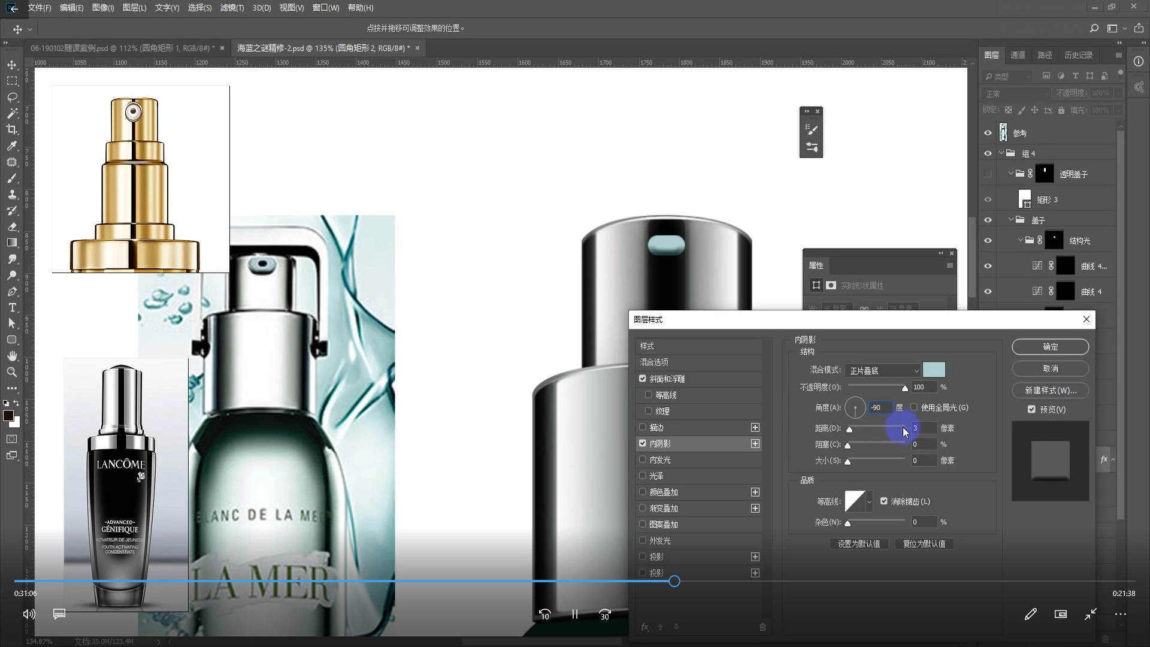Select the Lasso tool
The width and height of the screenshot is (1150, 647).
11,97
